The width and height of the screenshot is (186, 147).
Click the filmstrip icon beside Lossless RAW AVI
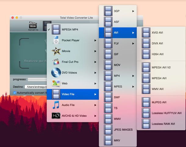coord(146,124)
